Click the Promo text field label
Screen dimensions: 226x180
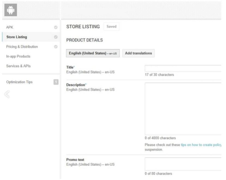[x=75, y=160]
